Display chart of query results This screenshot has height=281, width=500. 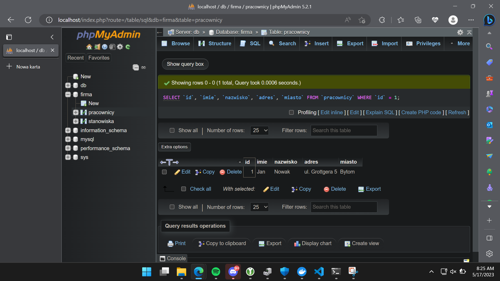tap(313, 244)
